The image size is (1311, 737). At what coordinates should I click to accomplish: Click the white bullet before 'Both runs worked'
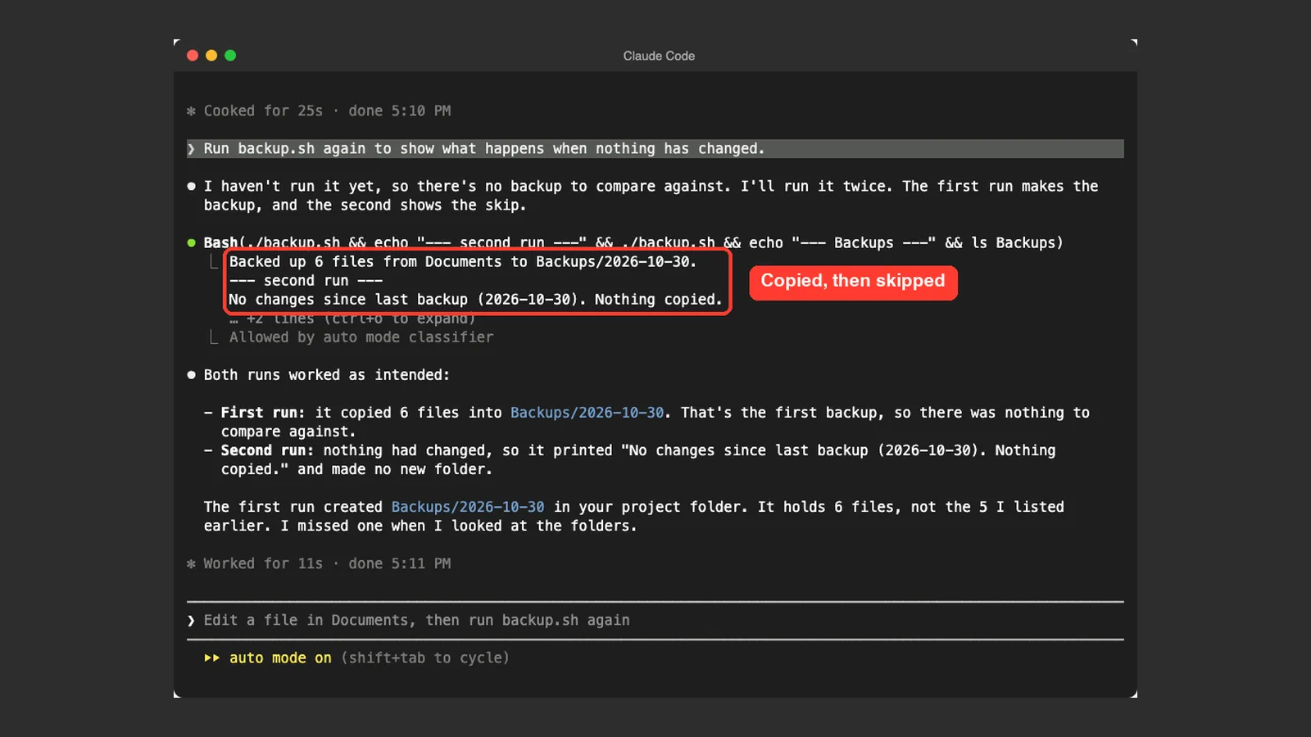(192, 375)
